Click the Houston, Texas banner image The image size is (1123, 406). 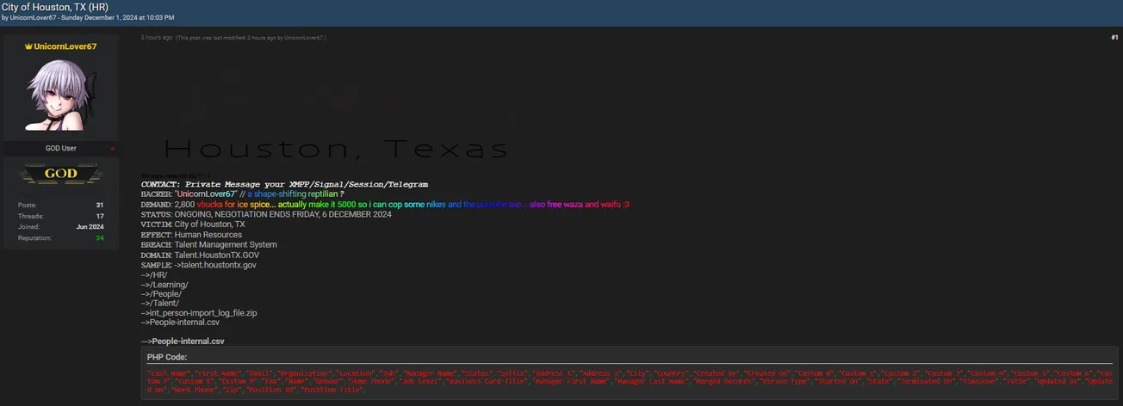pyautogui.click(x=342, y=150)
